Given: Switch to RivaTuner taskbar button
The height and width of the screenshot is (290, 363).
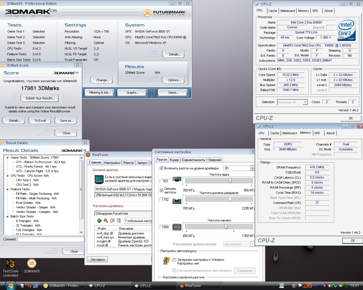Looking at the screenshot, I should [200, 286].
